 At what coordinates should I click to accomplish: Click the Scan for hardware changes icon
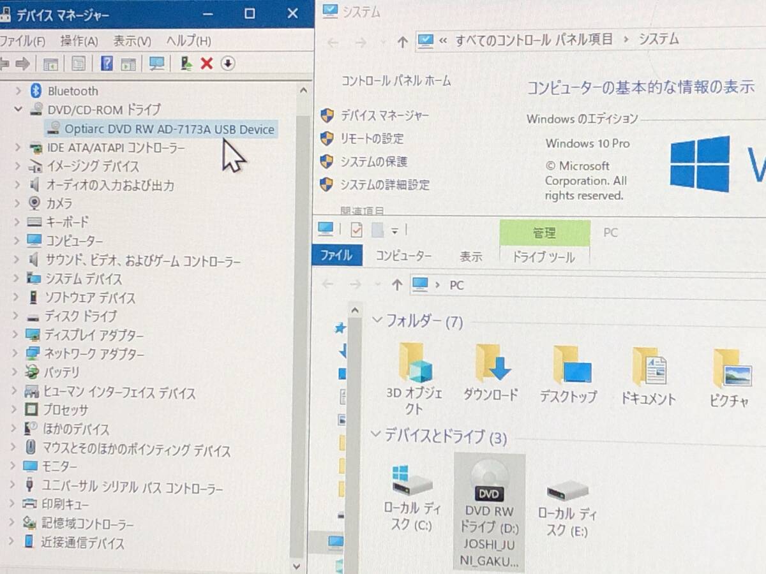(156, 64)
